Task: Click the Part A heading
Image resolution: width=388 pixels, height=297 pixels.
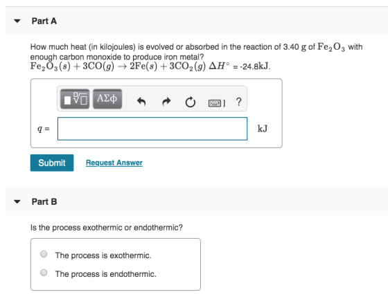Action: (x=44, y=21)
